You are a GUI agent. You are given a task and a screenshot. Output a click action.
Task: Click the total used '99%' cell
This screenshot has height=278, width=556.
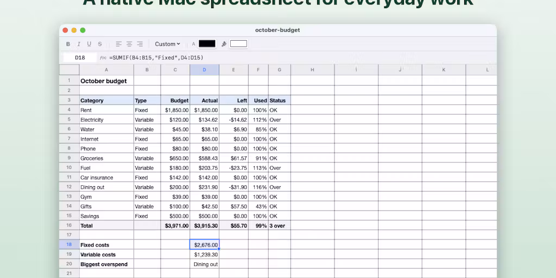(x=258, y=225)
